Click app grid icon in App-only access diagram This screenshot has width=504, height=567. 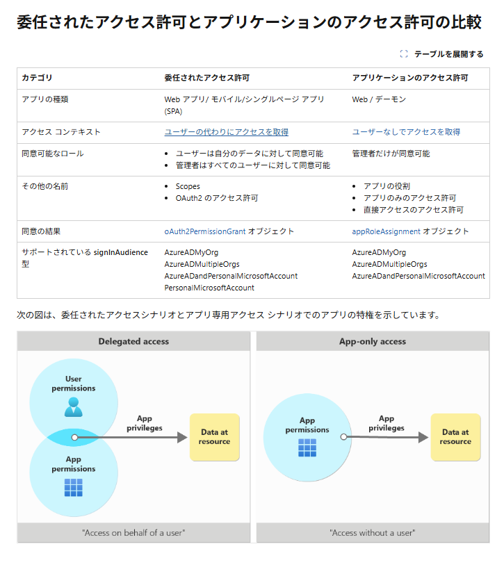point(307,447)
